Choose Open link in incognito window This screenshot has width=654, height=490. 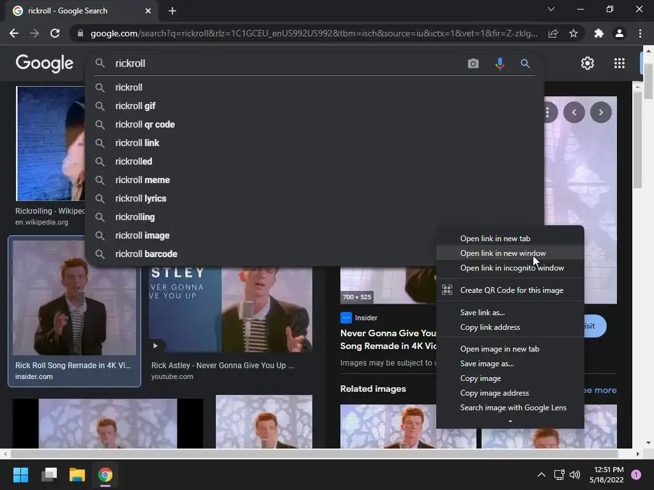point(510,268)
